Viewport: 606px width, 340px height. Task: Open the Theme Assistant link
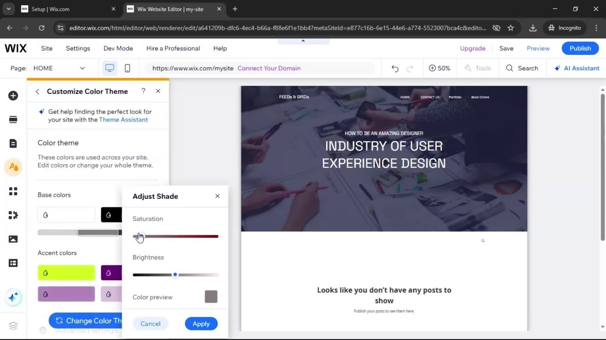[x=123, y=120]
